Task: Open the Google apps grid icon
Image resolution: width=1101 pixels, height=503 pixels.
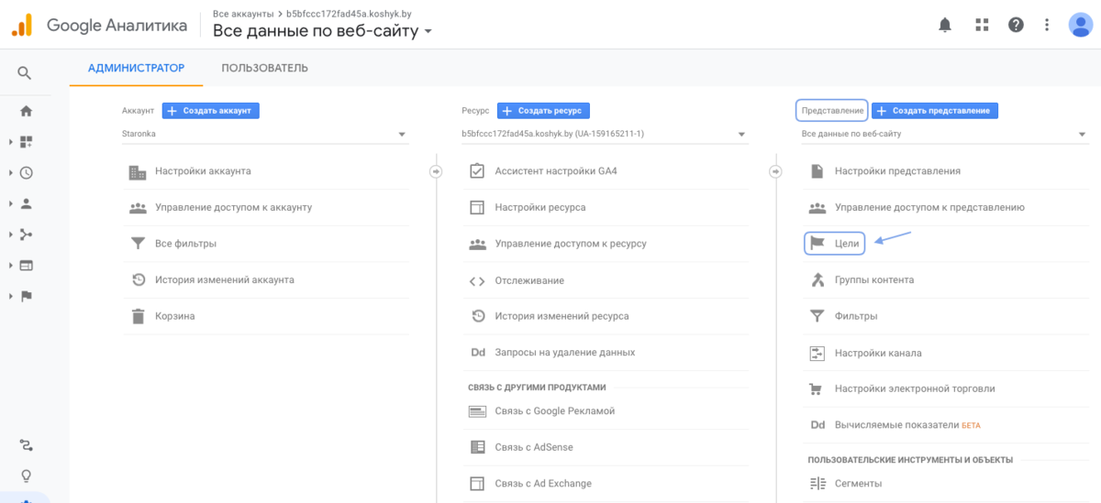Action: tap(982, 25)
